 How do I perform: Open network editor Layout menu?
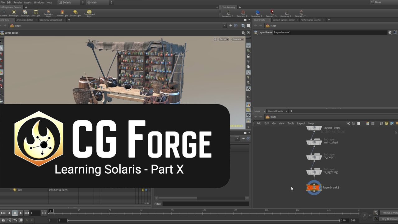301,124
